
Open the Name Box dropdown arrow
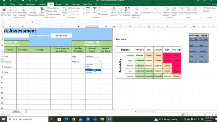pos(14,22)
